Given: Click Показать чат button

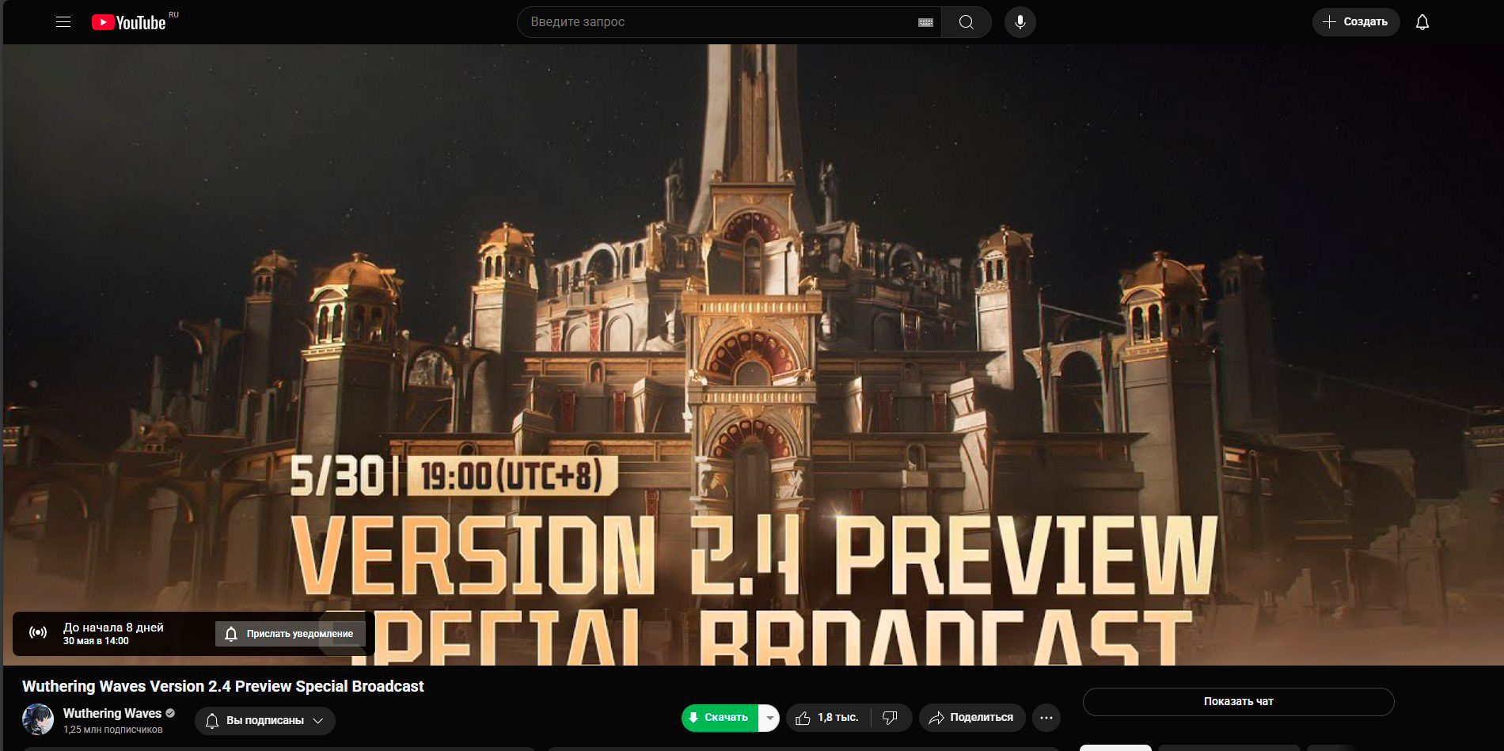Looking at the screenshot, I should point(1238,701).
